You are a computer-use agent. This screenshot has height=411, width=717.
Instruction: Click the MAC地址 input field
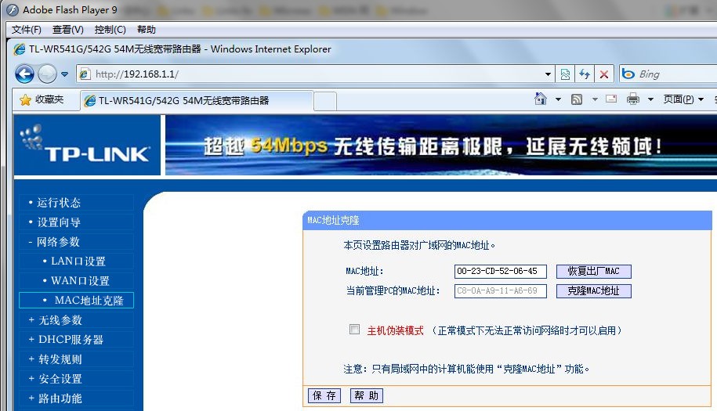(500, 271)
